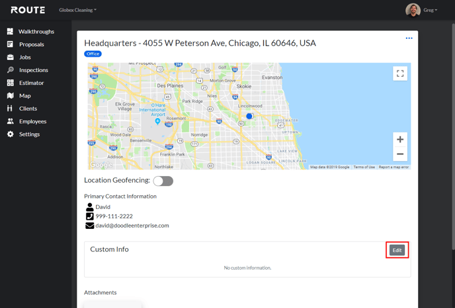Enable Location Geofencing switch
The height and width of the screenshot is (308, 455).
[163, 181]
